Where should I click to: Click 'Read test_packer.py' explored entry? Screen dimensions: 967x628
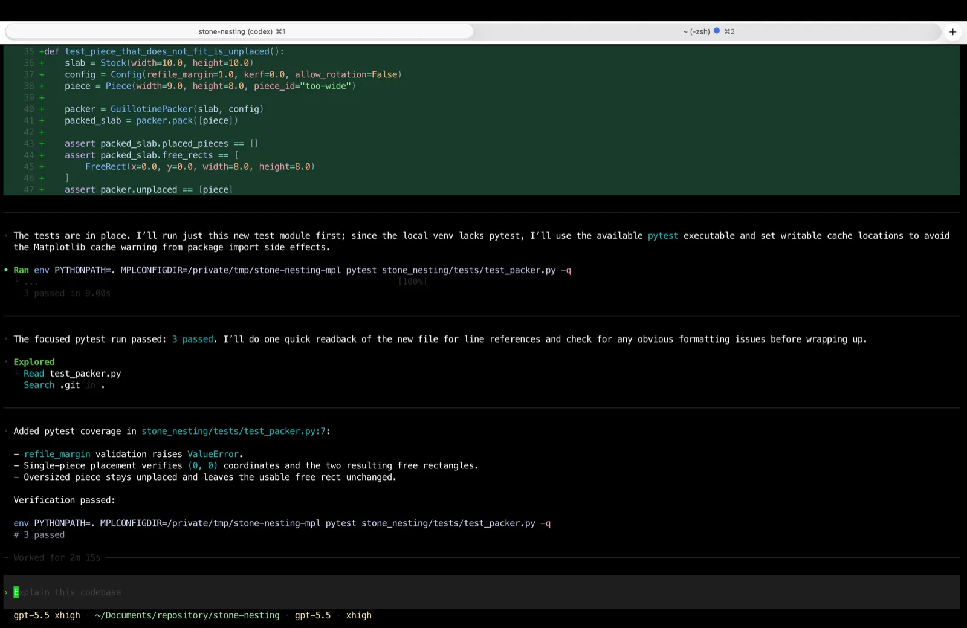point(73,374)
